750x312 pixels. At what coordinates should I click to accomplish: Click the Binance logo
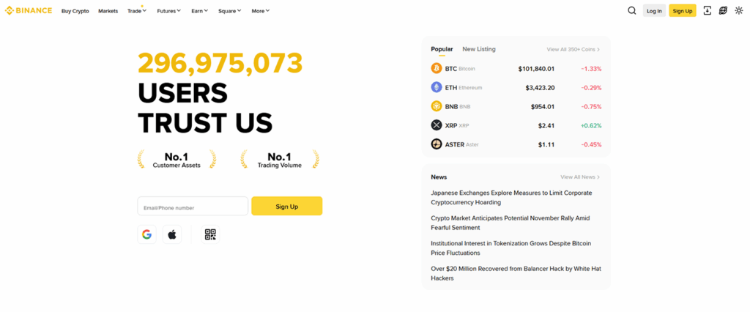coord(29,11)
